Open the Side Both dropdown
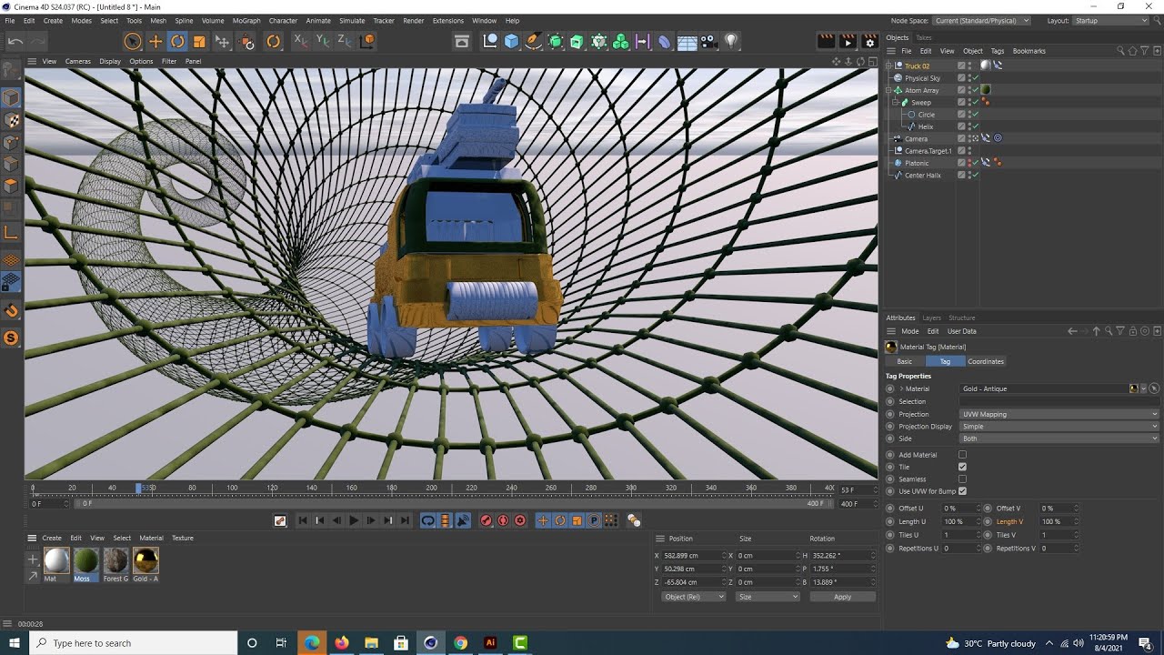Viewport: 1164px width, 655px height. tap(1059, 438)
